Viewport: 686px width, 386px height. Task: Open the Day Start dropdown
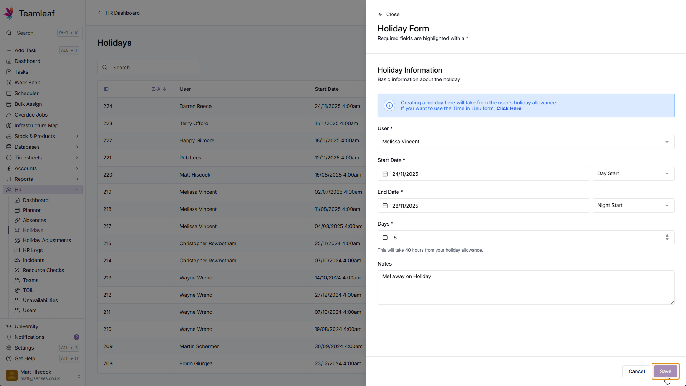click(633, 174)
